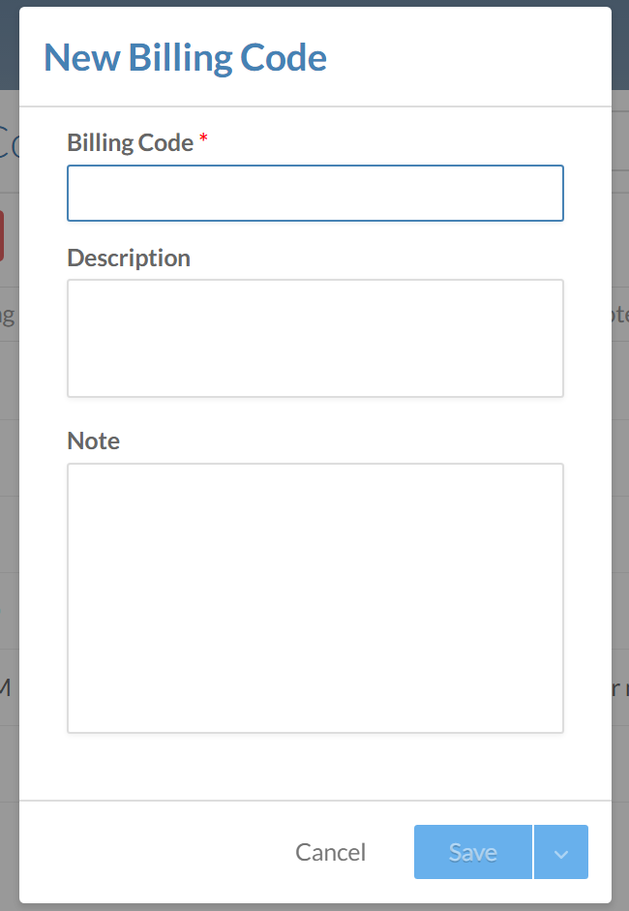The image size is (629, 911).
Task: Click the Description field label
Action: (x=129, y=258)
